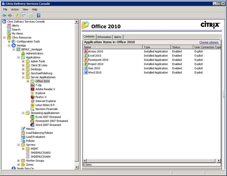Click the Forward arrow toolbar icon
The height and width of the screenshot is (176, 227).
click(10, 15)
